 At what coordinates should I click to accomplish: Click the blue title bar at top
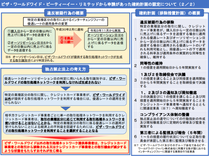(104, 4)
